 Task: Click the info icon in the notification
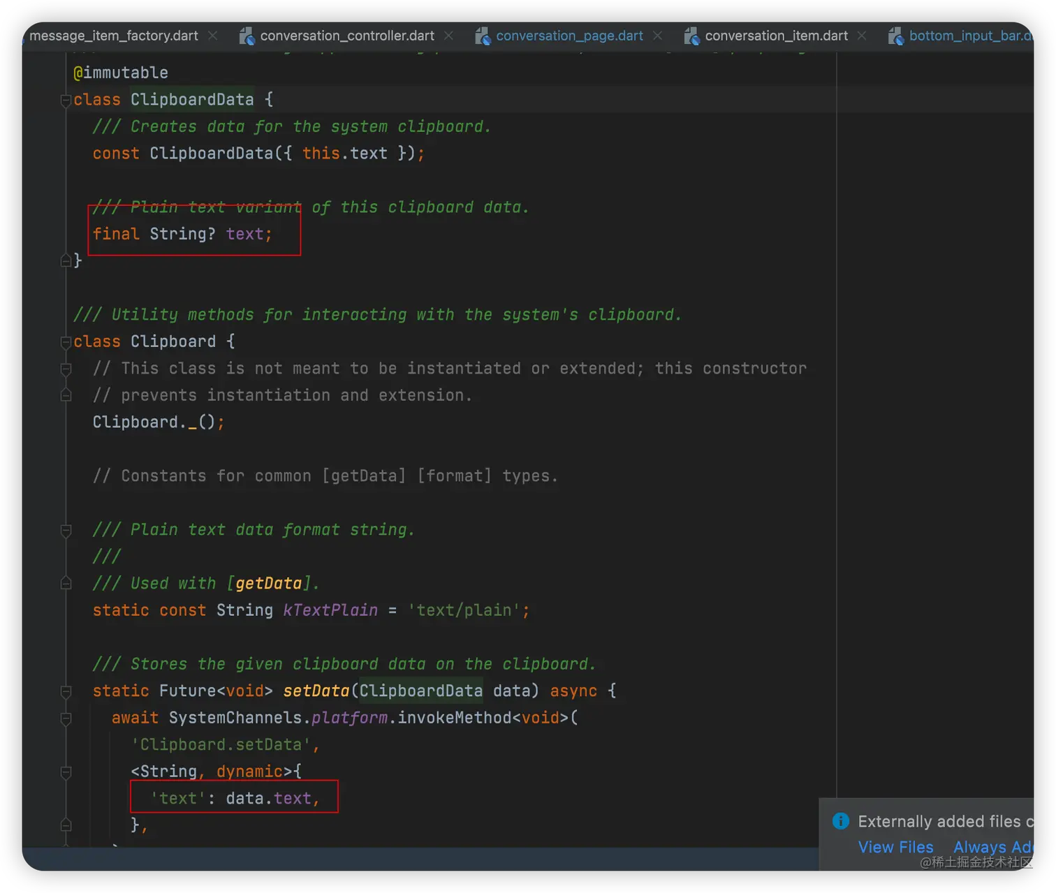point(841,821)
